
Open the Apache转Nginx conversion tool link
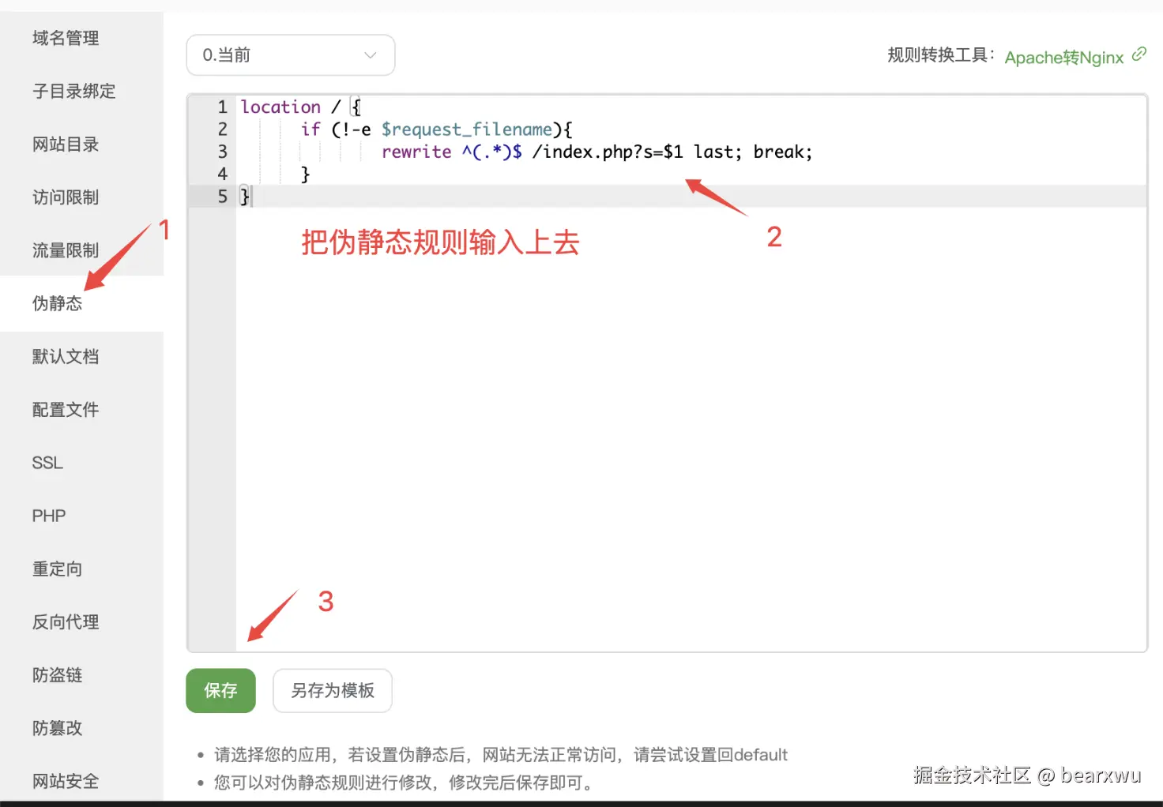(1064, 57)
